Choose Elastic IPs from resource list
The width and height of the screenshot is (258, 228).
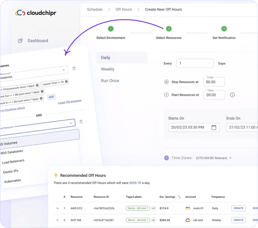11,171
